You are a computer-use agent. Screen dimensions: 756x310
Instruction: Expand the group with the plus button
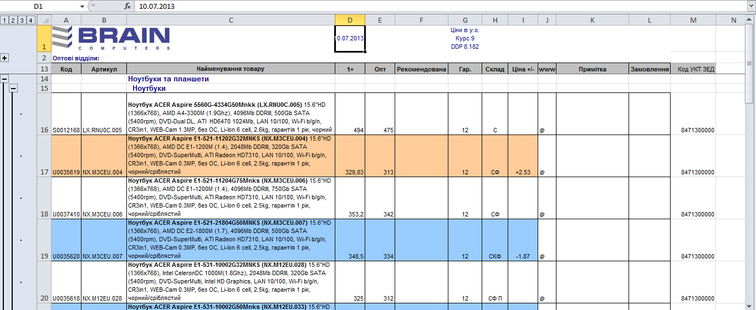click(x=4, y=58)
